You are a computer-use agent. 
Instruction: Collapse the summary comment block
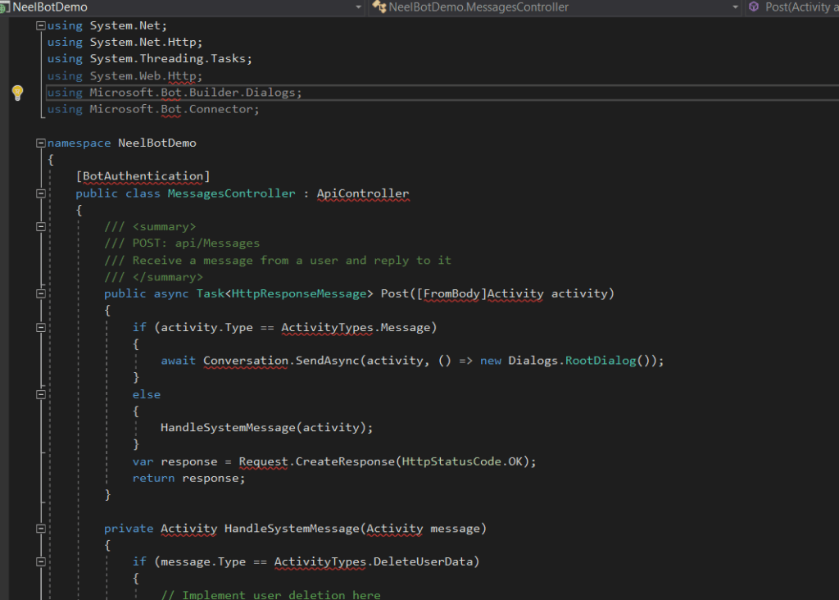41,227
